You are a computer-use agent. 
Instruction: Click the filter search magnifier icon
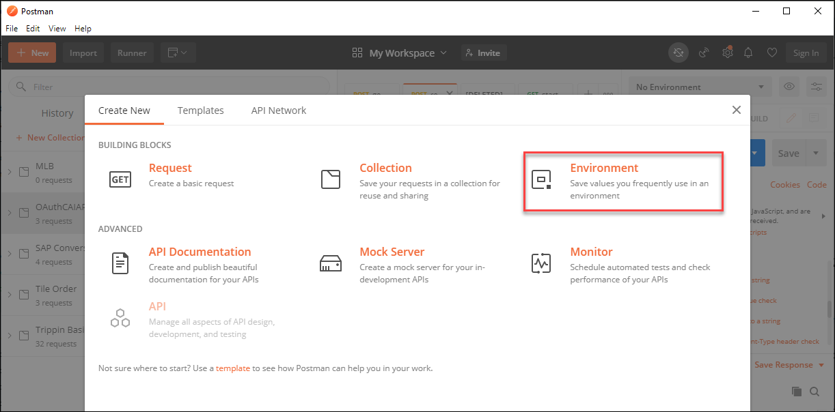20,87
